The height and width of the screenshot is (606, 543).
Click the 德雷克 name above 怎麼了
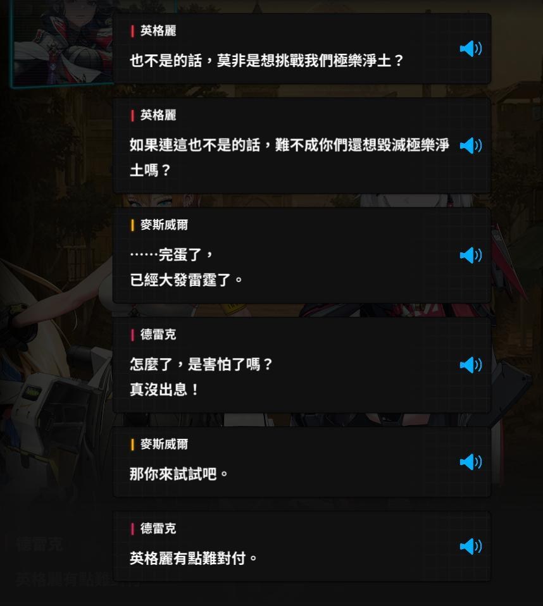(x=158, y=334)
